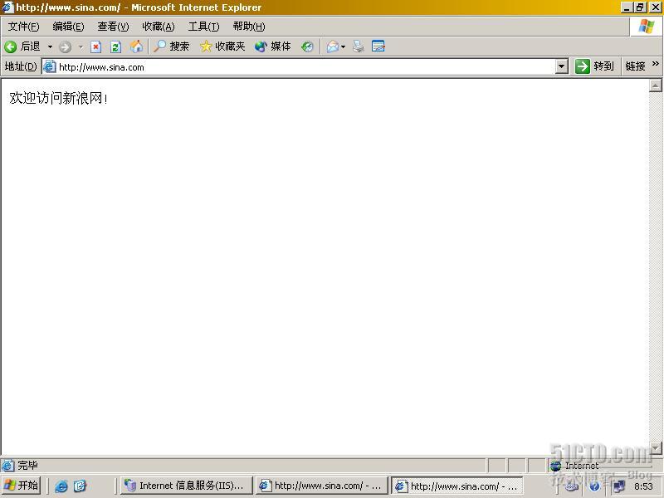This screenshot has height=498, width=664.
Task: Click the Forward arrow button
Action: coord(65,46)
